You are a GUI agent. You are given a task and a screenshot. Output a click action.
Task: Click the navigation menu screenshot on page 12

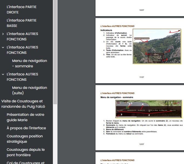pyautogui.click(x=149, y=109)
